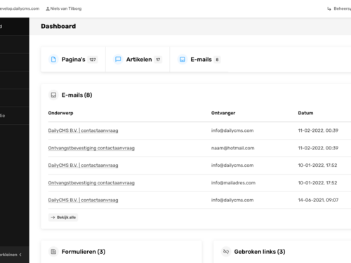The width and height of the screenshot is (351, 263).
Task: Click the inbox icon beside E-mails (8) heading
Action: click(x=53, y=95)
